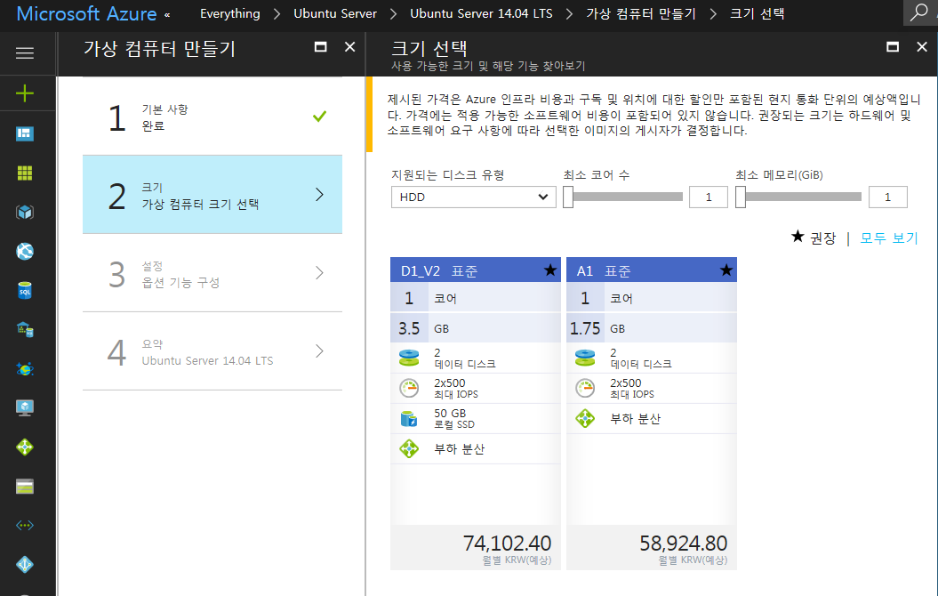Screen dimensions: 938x596
Task: Open Resource groups cube icon
Action: [x=25, y=213]
